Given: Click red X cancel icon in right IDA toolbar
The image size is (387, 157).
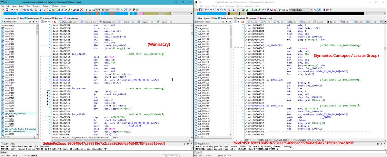Looking at the screenshot, I should [275, 10].
